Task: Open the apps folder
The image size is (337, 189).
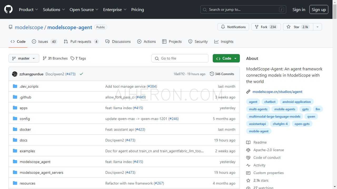Action: [24, 108]
